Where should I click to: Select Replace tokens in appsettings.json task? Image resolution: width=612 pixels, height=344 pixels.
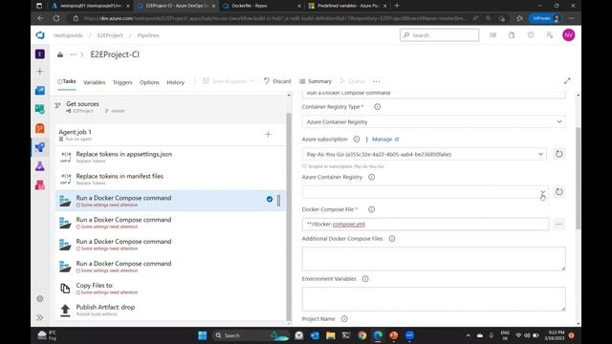pyautogui.click(x=170, y=157)
